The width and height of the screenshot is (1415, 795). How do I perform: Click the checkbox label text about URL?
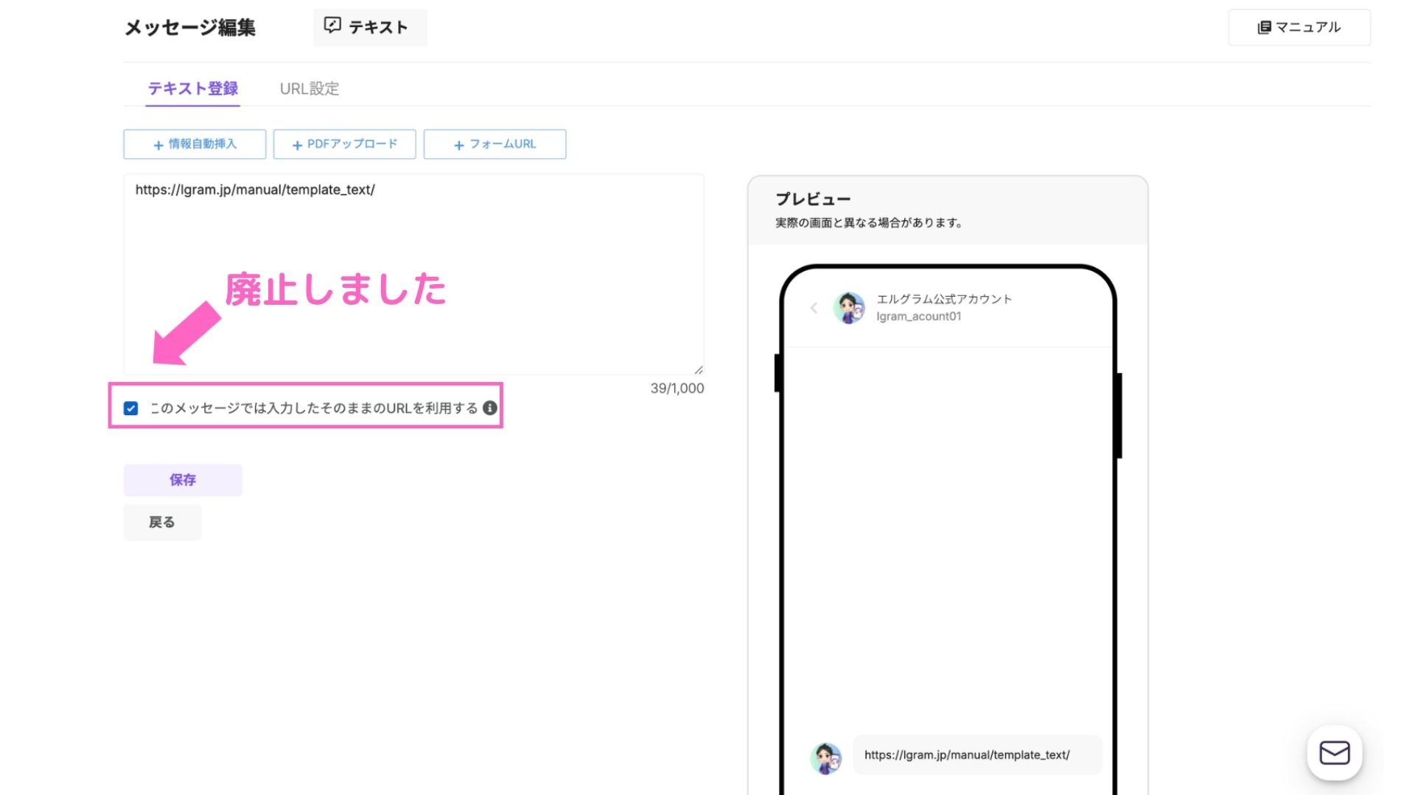coord(314,408)
